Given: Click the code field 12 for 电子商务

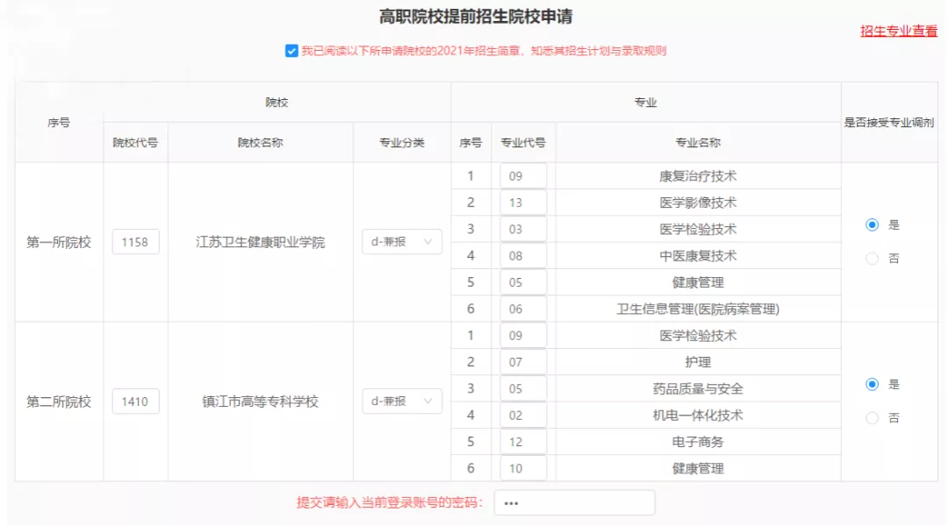Looking at the screenshot, I should point(523,441).
